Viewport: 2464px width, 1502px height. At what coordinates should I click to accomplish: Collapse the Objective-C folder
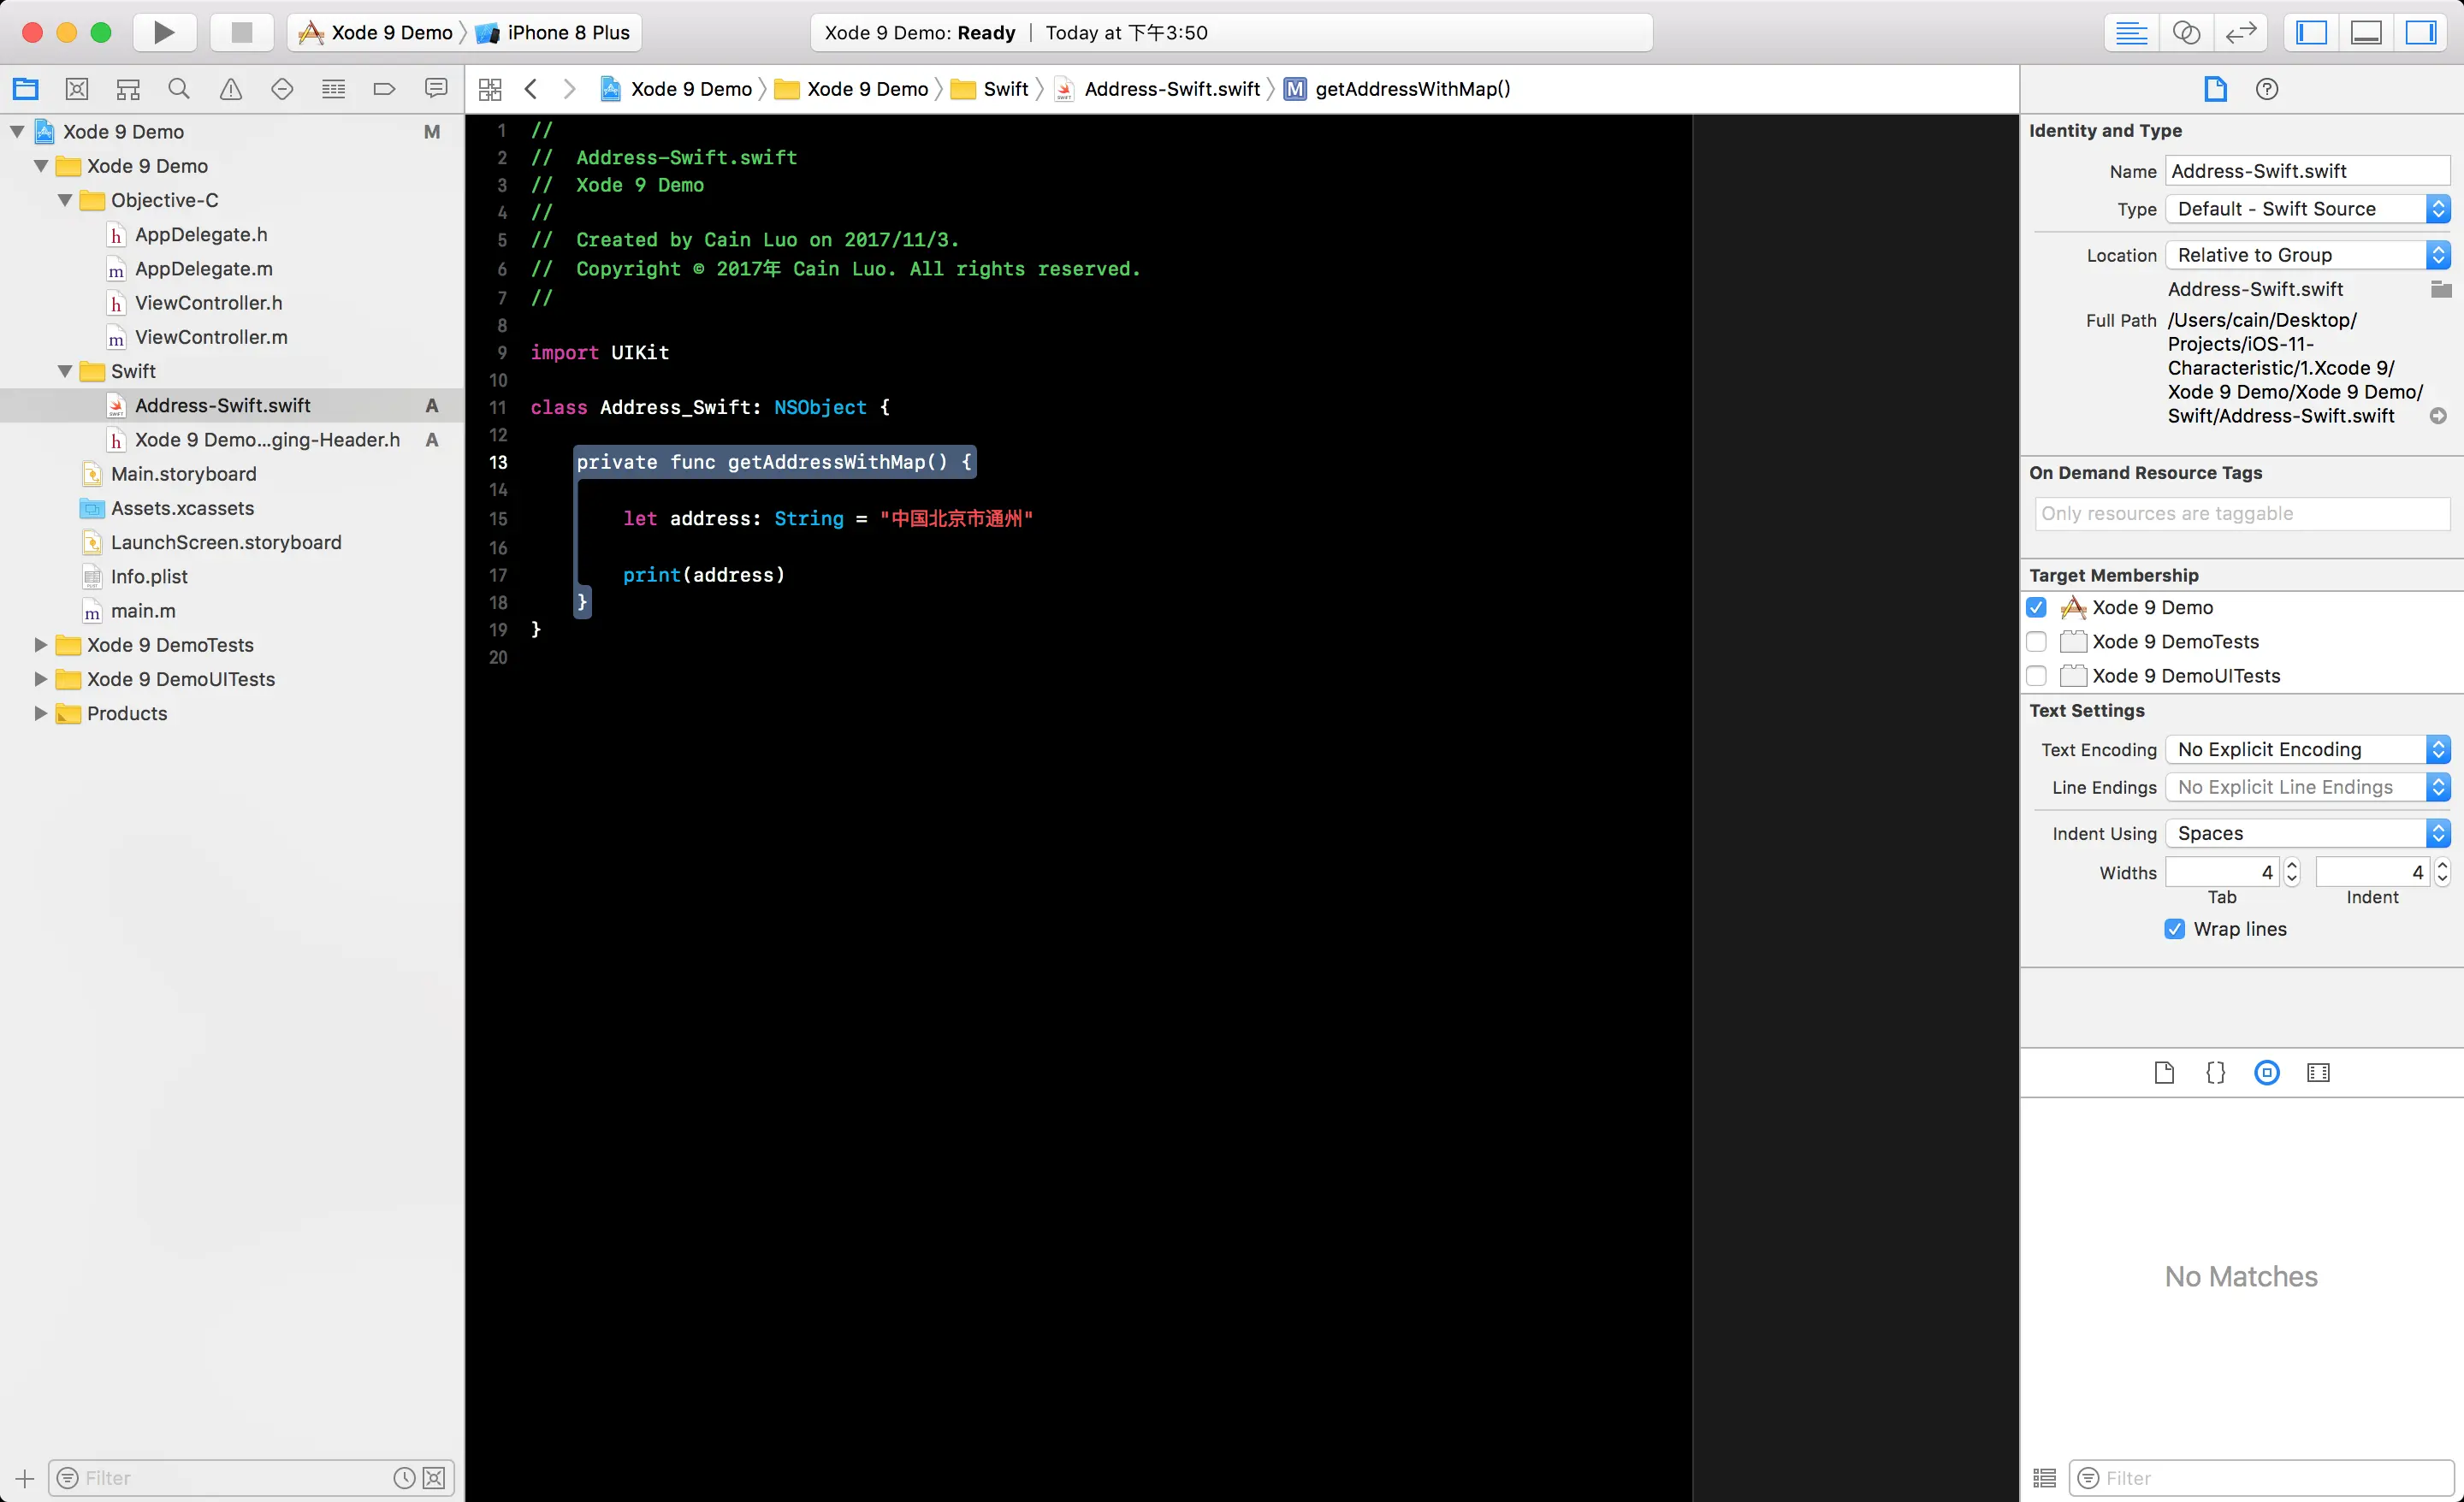65,200
